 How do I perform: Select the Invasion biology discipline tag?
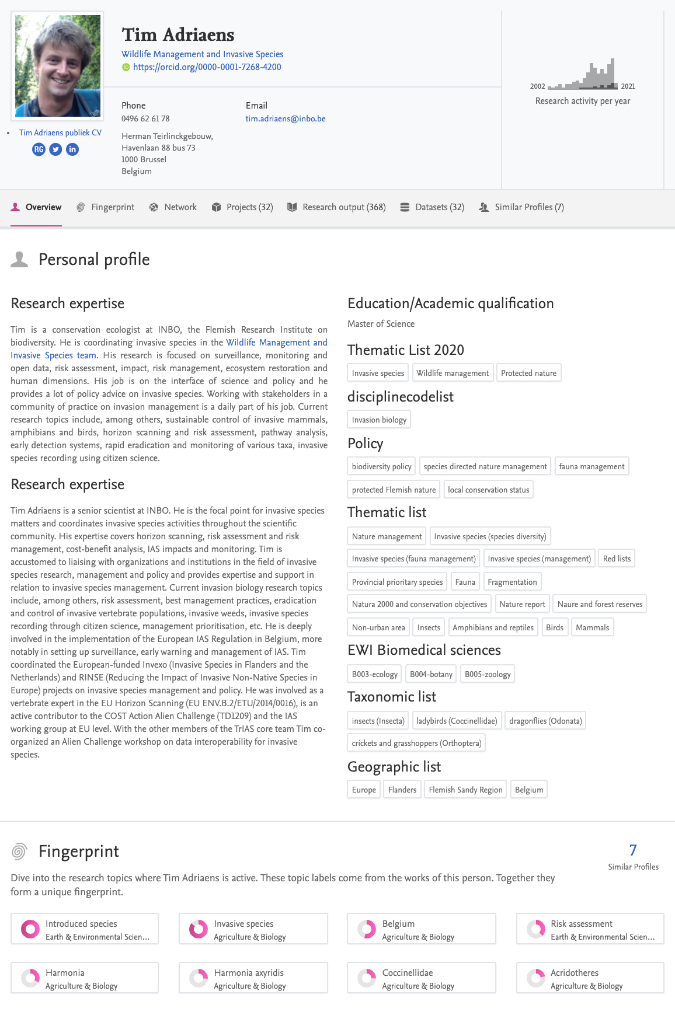tap(379, 420)
